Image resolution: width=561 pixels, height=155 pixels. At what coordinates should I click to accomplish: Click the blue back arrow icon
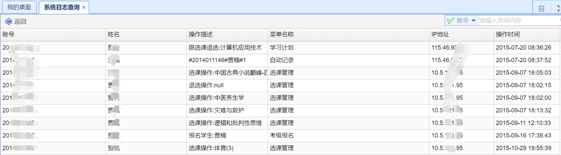point(8,21)
